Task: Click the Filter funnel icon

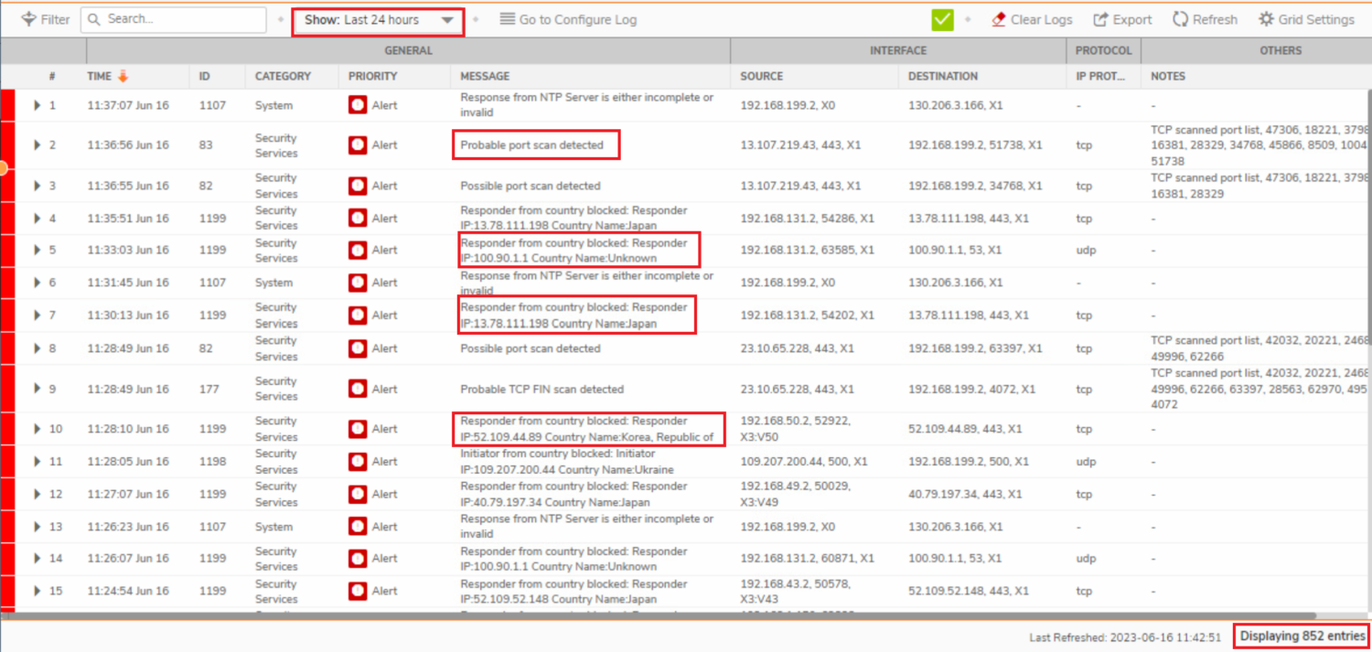Action: coord(28,19)
